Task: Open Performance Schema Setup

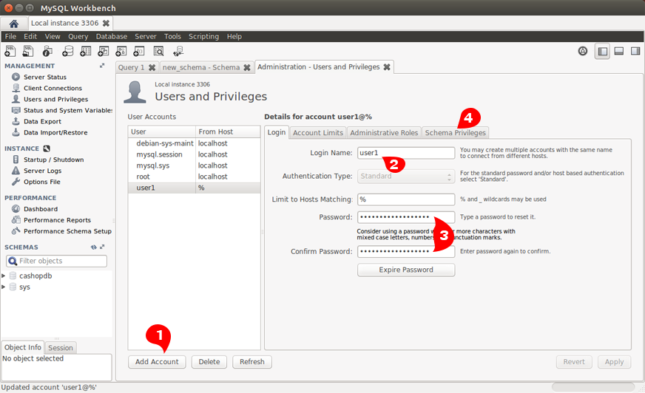Action: [x=67, y=230]
